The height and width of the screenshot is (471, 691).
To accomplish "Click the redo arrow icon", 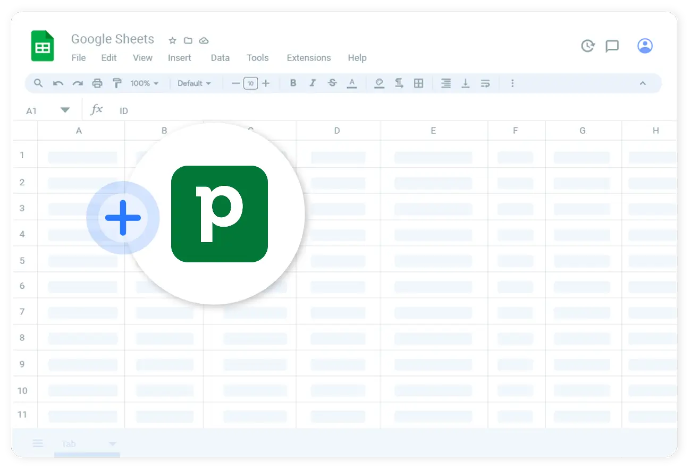I will pyautogui.click(x=78, y=83).
